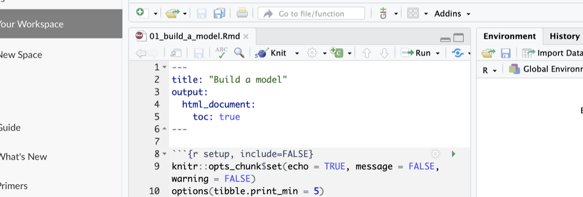Viewport: 583px width, 197px height.
Task: Click the Save All documents icon
Action: click(219, 13)
